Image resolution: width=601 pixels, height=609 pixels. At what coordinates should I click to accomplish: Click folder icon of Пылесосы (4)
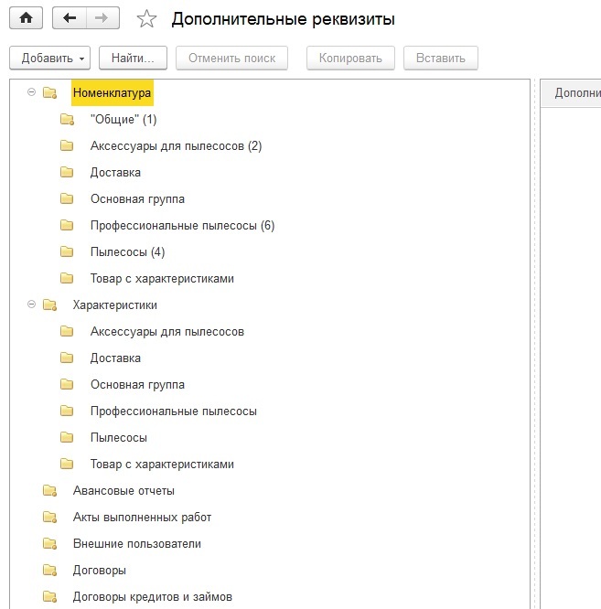pyautogui.click(x=67, y=251)
